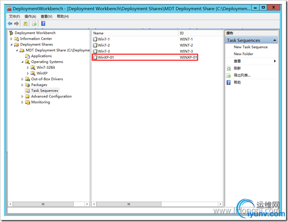Screen dimensions: 288x222
Task: Click the Back arrow toolbar icon
Action: [x=10, y=24]
